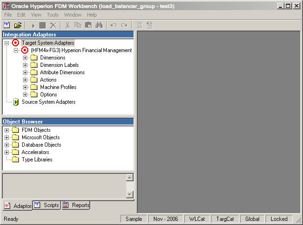Collapse the HFM4x-FG3 Hyperion Financial Management node
This screenshot has height=225, width=303.
[x=16, y=50]
